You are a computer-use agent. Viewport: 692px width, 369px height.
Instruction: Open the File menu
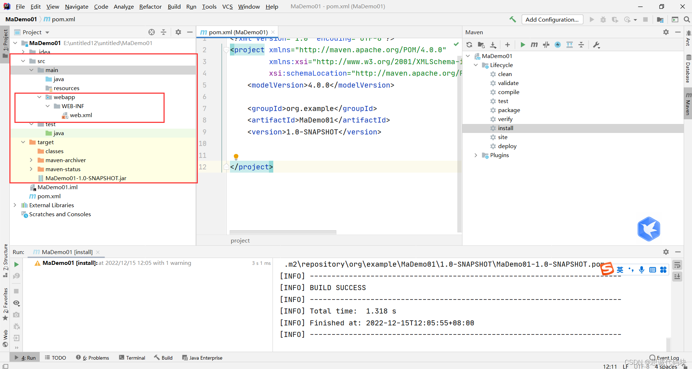pos(20,6)
